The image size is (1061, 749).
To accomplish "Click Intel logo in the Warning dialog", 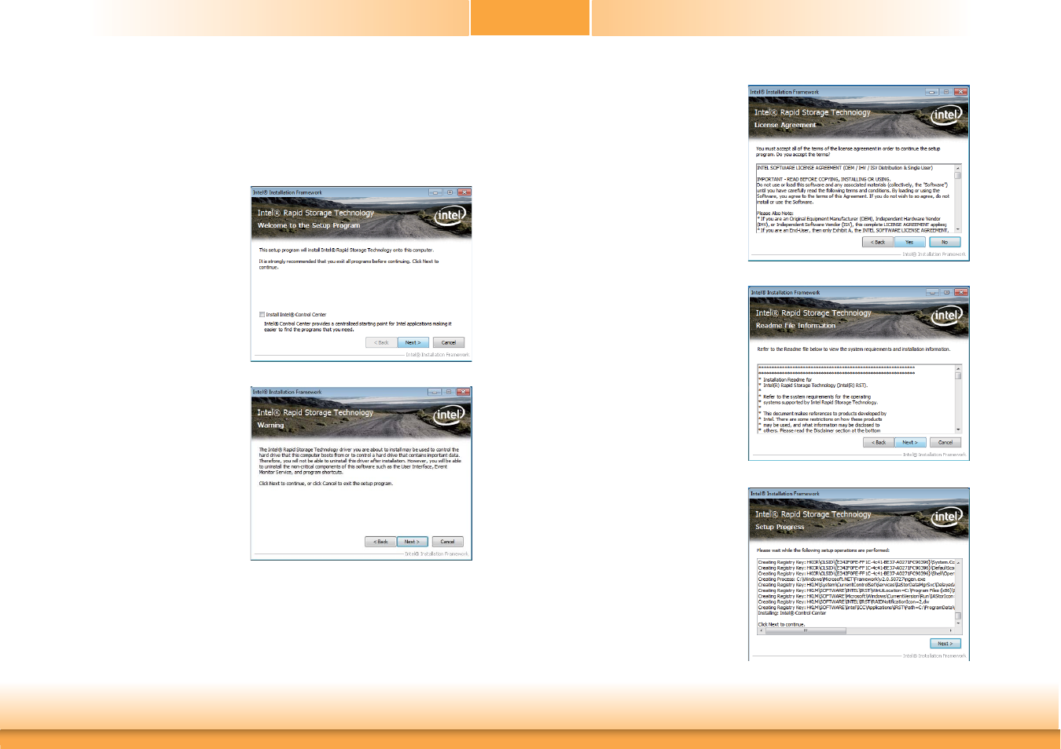I will (449, 415).
